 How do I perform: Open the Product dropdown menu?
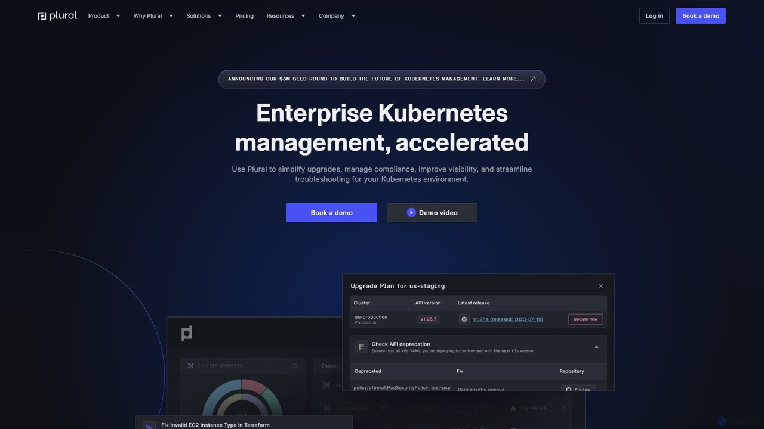point(104,16)
